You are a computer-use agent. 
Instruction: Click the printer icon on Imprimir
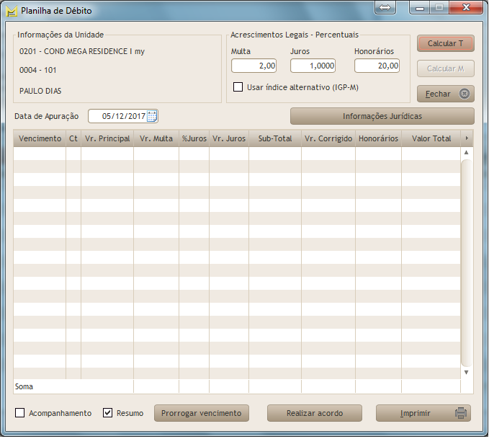[x=461, y=414]
